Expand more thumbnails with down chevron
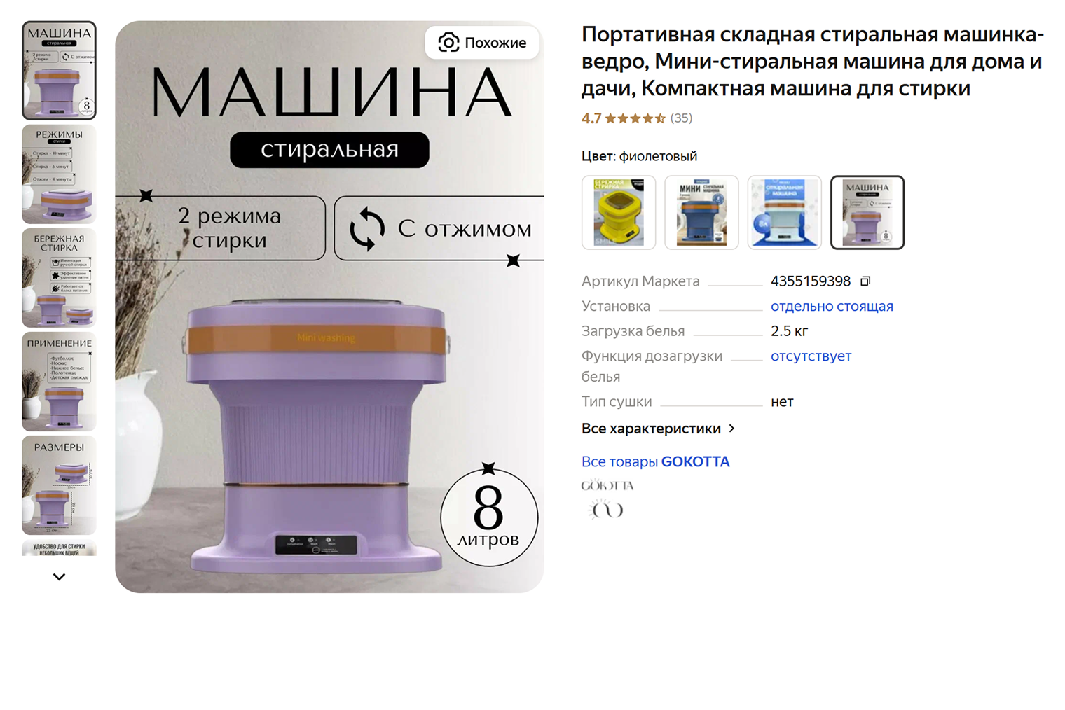Screen dimensions: 1065x710 [x=59, y=577]
